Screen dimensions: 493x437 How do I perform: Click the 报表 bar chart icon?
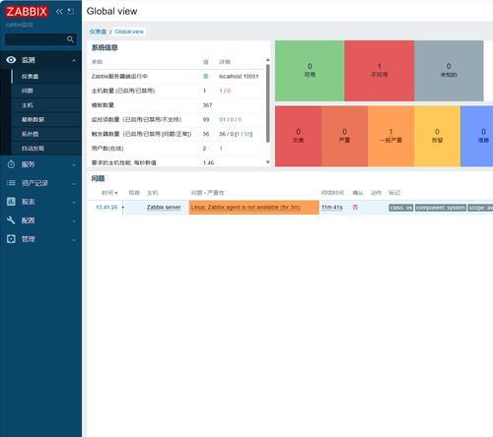[x=11, y=202]
